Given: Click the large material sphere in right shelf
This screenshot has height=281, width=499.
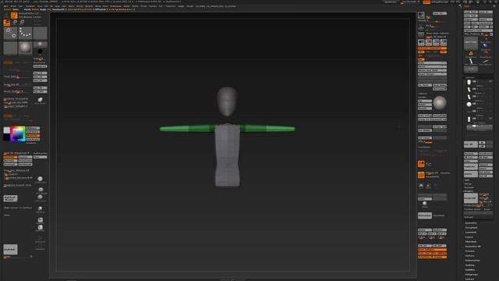Looking at the screenshot, I should click(440, 103).
